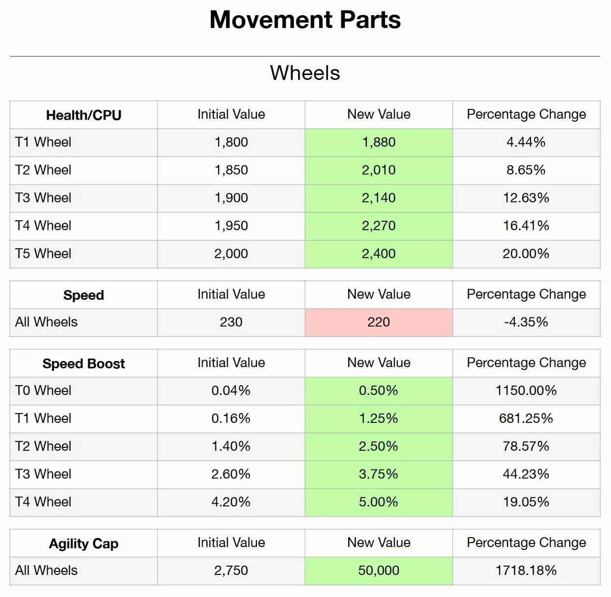Click the 230 initial speed value

pos(231,322)
